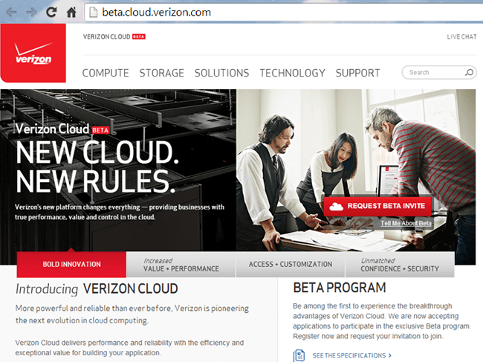Click the Beta Program heading

(340, 288)
